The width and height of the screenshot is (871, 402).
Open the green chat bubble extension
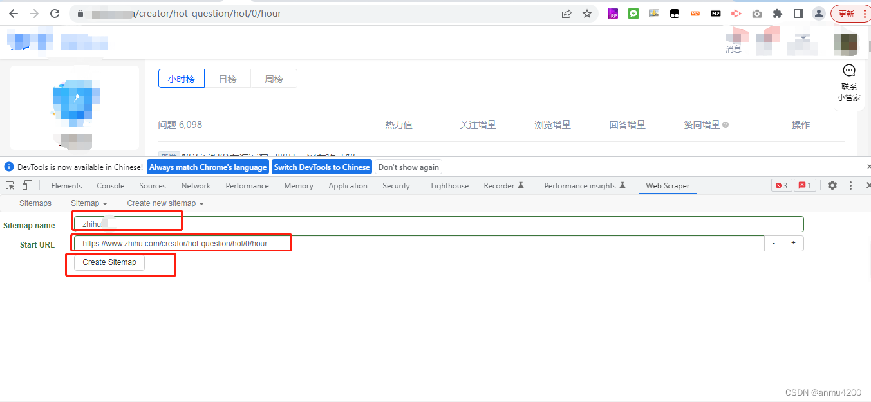click(633, 14)
